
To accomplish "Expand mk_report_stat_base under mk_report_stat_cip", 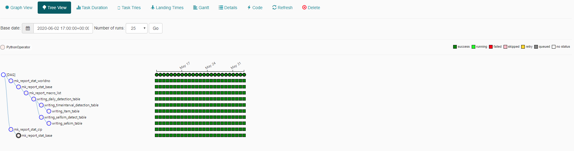I will 19,136.
